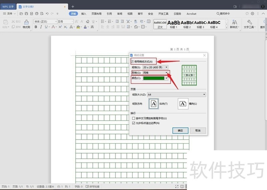The image size is (267, 190).
Task: Click 取消 button in dialog
Action: point(198,130)
